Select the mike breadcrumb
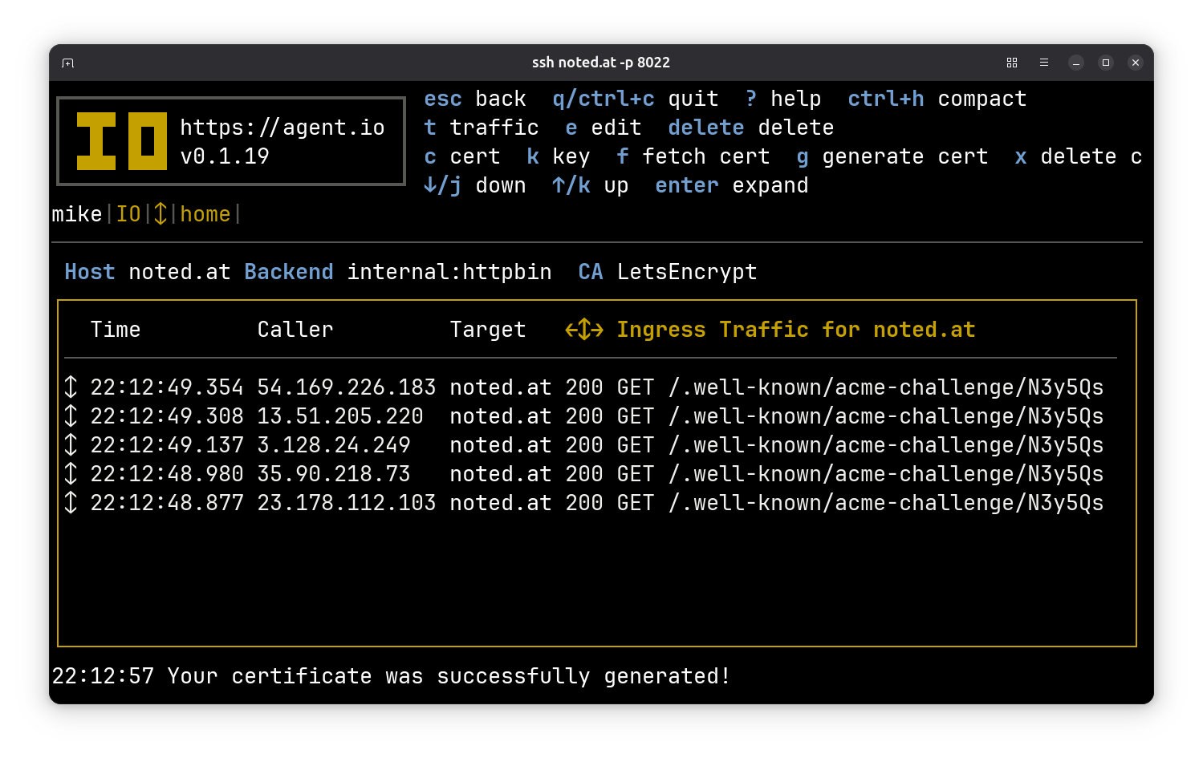 click(77, 214)
